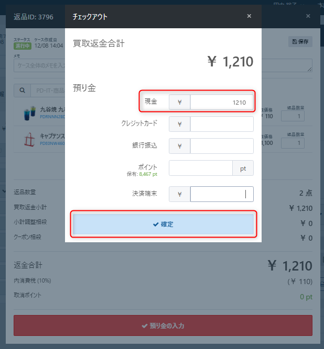Click the yen symbol beside 決済端末
The height and width of the screenshot is (349, 324).
(x=179, y=194)
